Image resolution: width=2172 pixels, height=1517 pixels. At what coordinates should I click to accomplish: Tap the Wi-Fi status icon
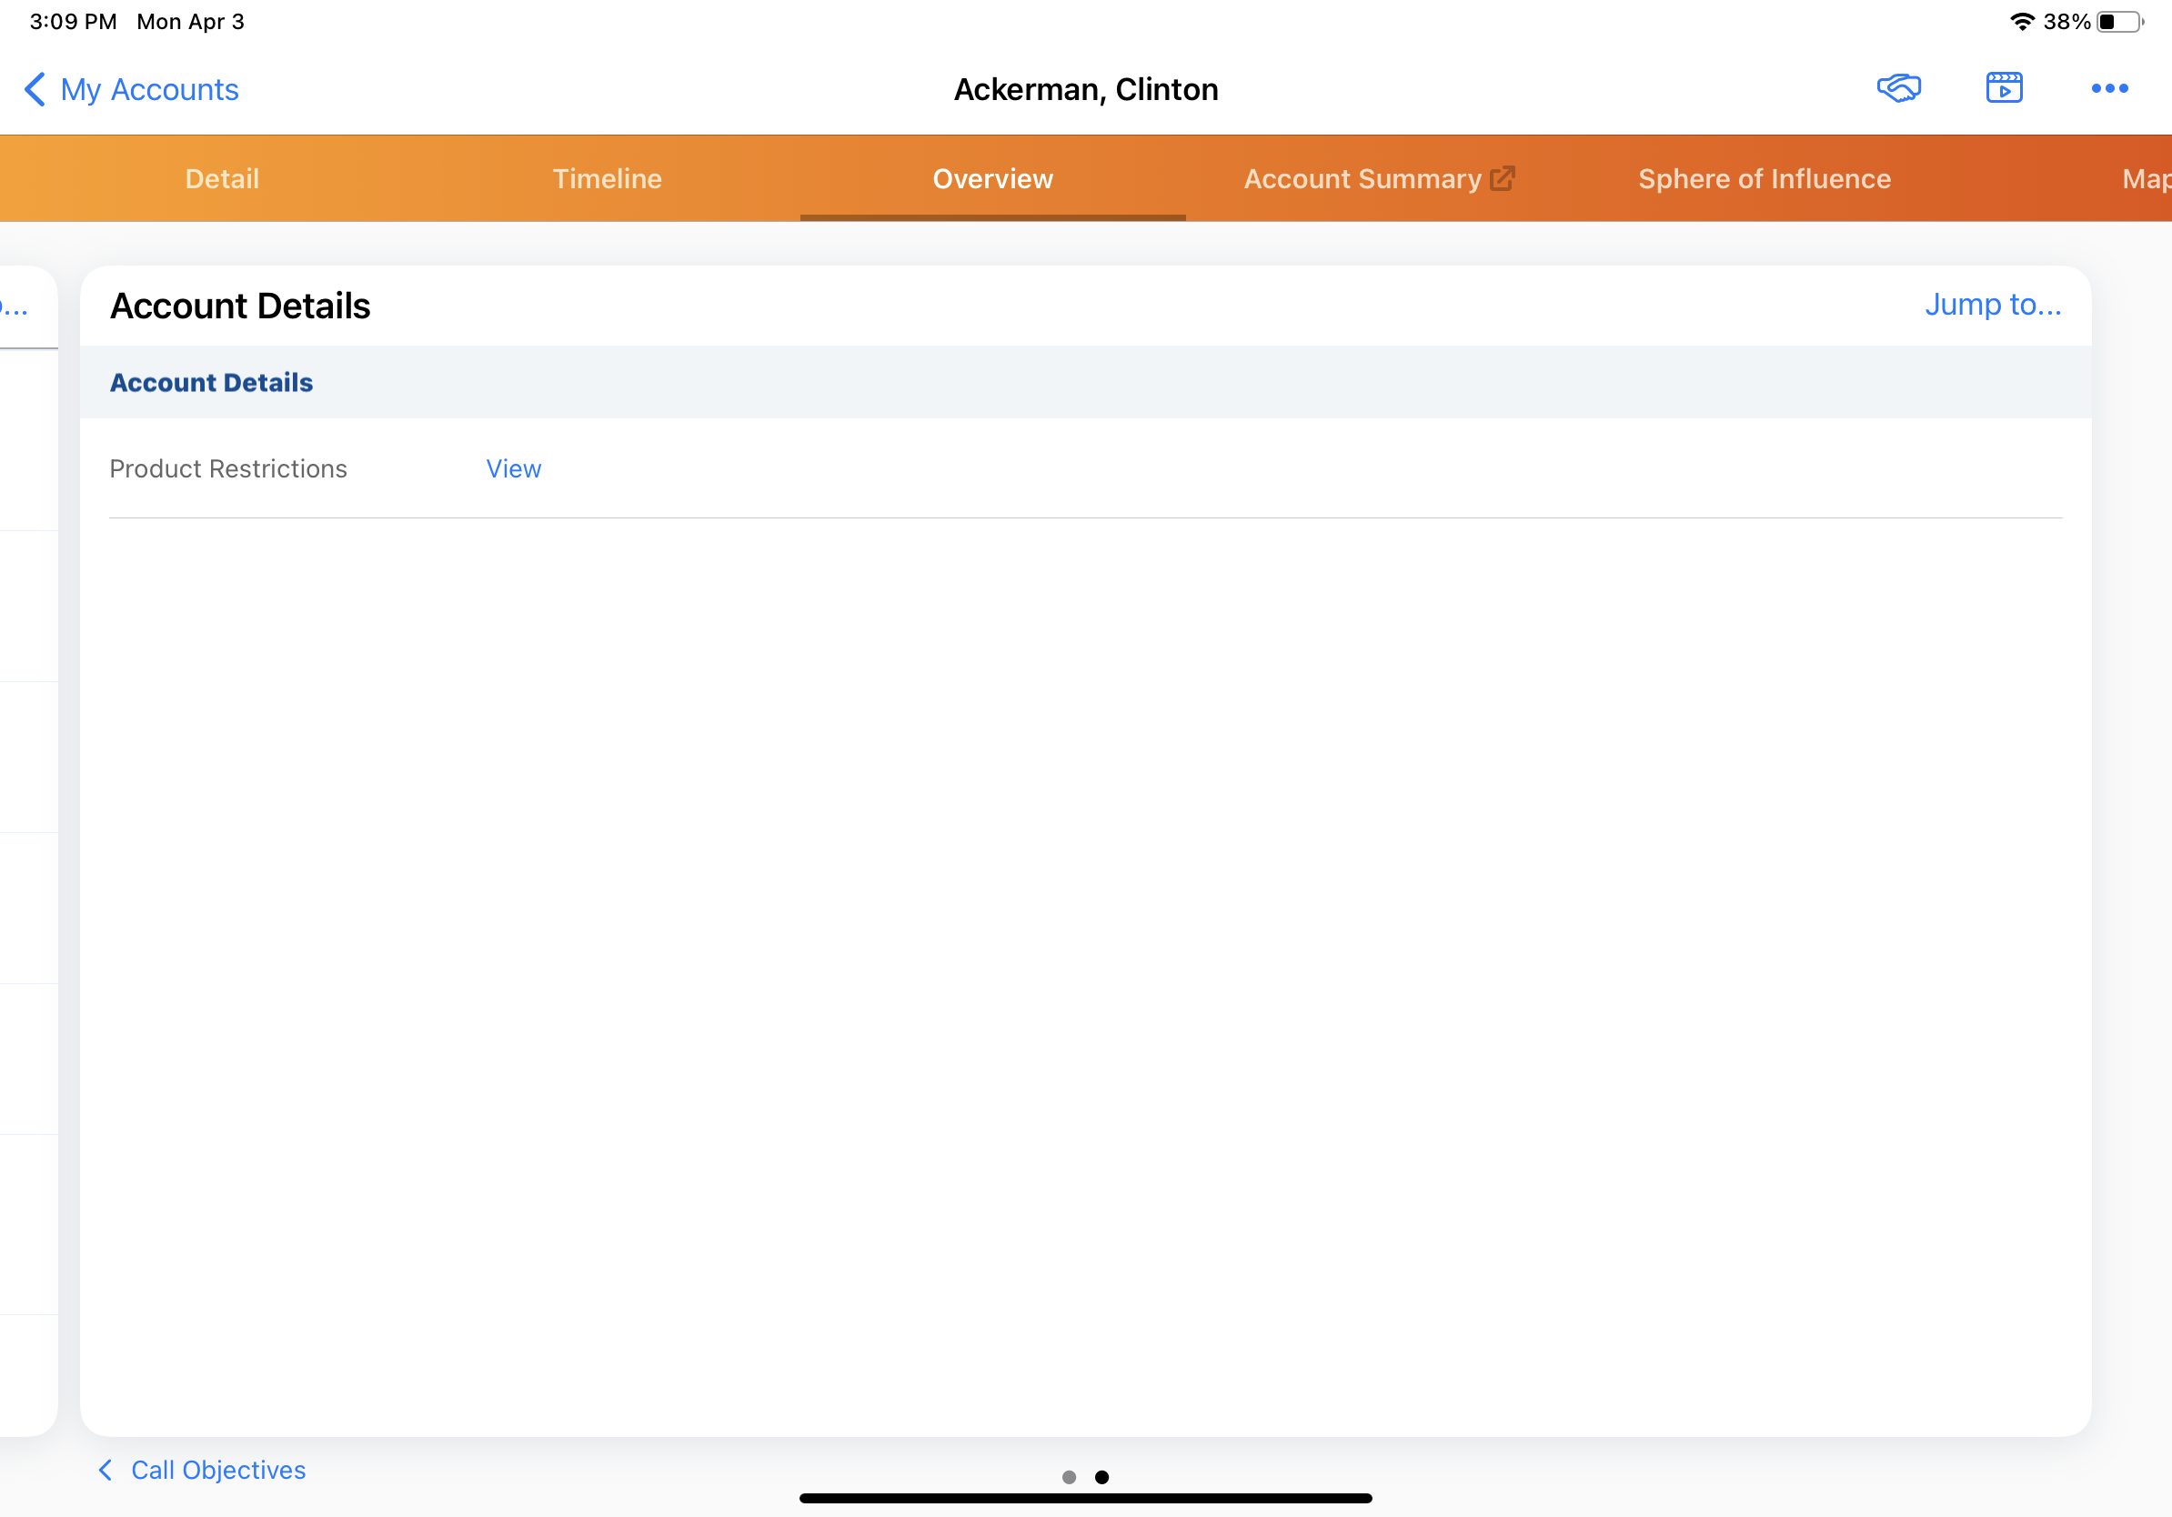[x=2021, y=21]
